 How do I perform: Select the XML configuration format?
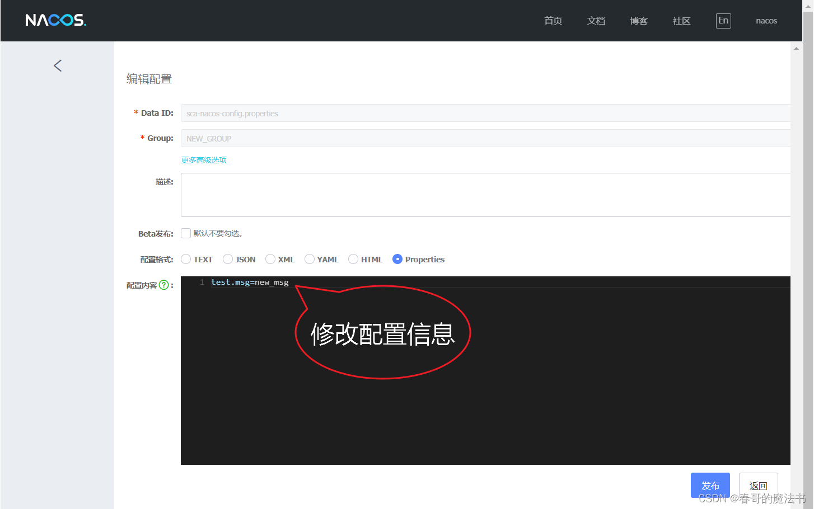pos(270,259)
